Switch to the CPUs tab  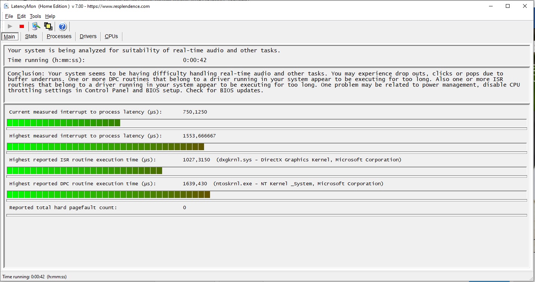point(111,36)
